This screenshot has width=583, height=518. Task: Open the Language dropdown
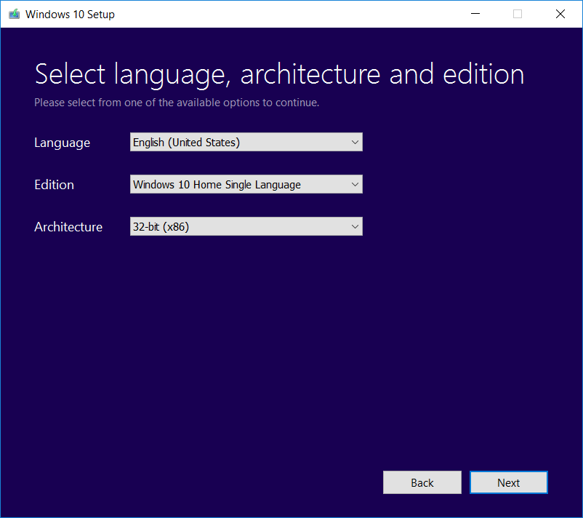[246, 142]
